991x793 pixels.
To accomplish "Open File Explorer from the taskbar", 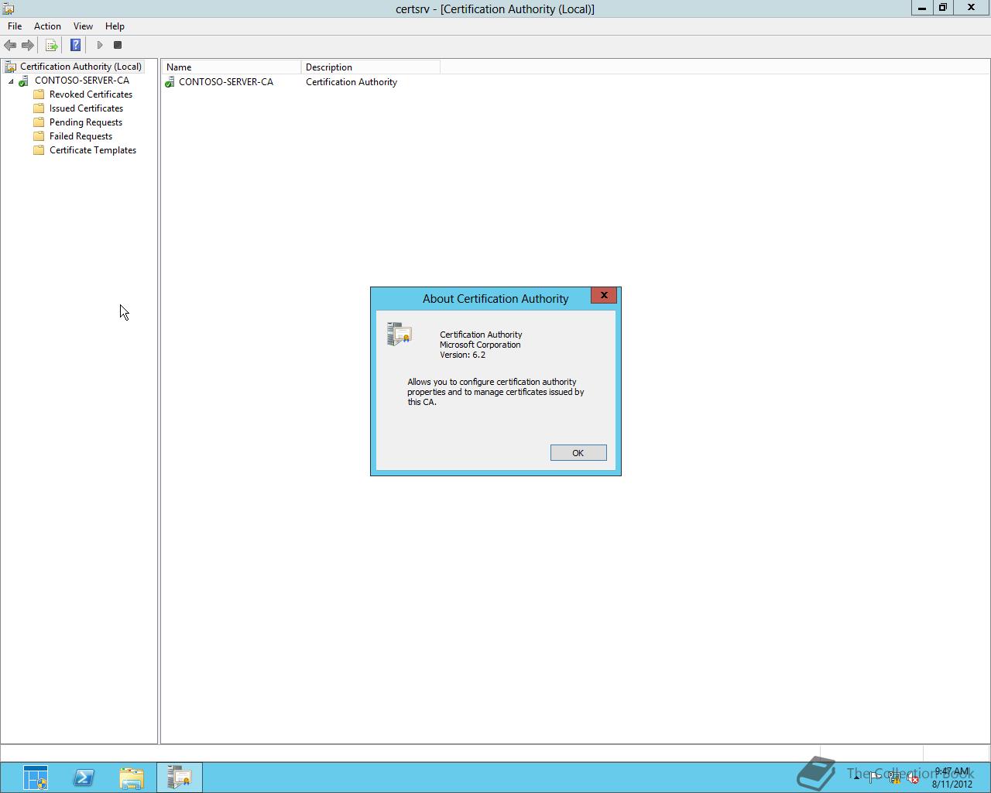I will [132, 778].
